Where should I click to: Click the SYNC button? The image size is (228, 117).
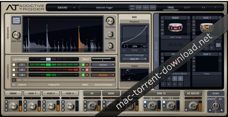pyautogui.click(x=153, y=8)
